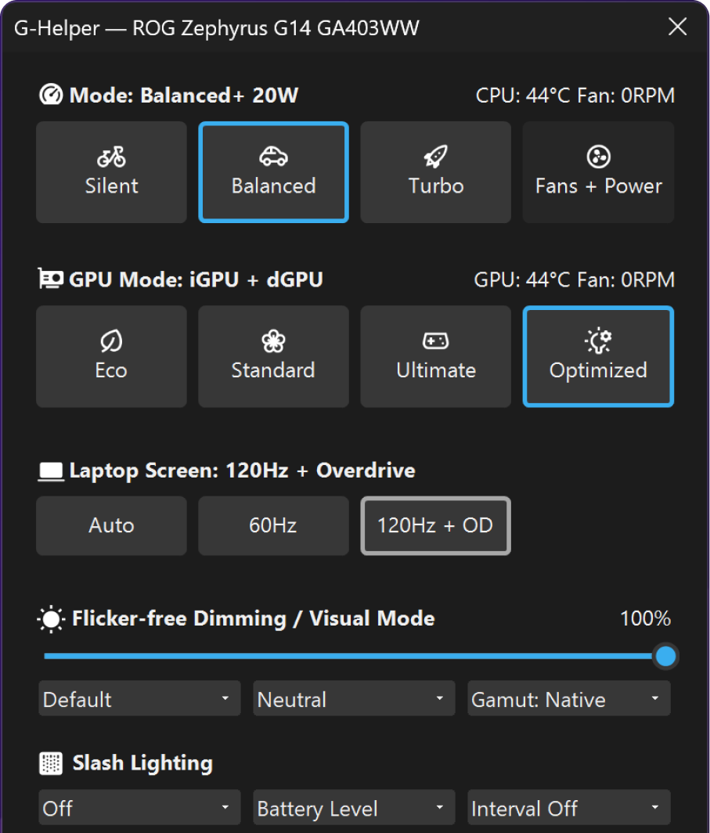Click the Flicker-free Dimming / Visual Mode label
Image resolution: width=710 pixels, height=833 pixels.
pos(254,618)
